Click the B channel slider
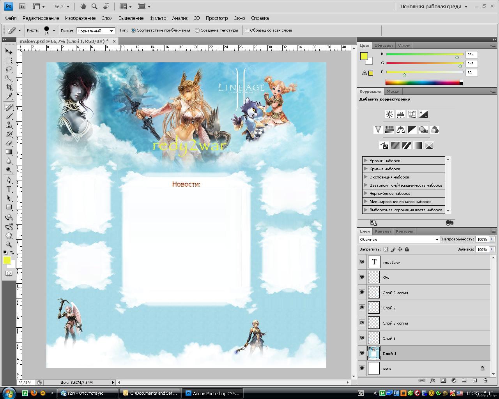This screenshot has width=499, height=399. pos(425,73)
